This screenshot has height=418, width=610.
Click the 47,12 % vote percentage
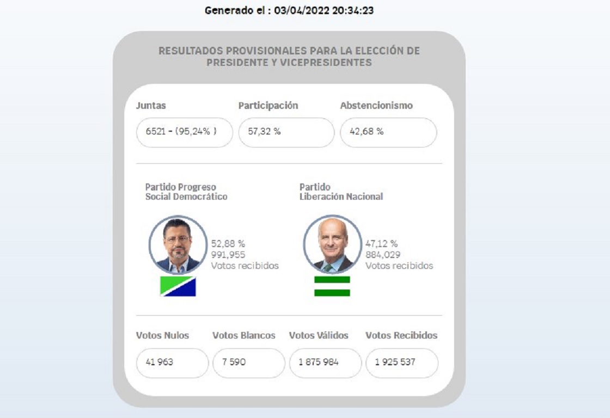381,244
